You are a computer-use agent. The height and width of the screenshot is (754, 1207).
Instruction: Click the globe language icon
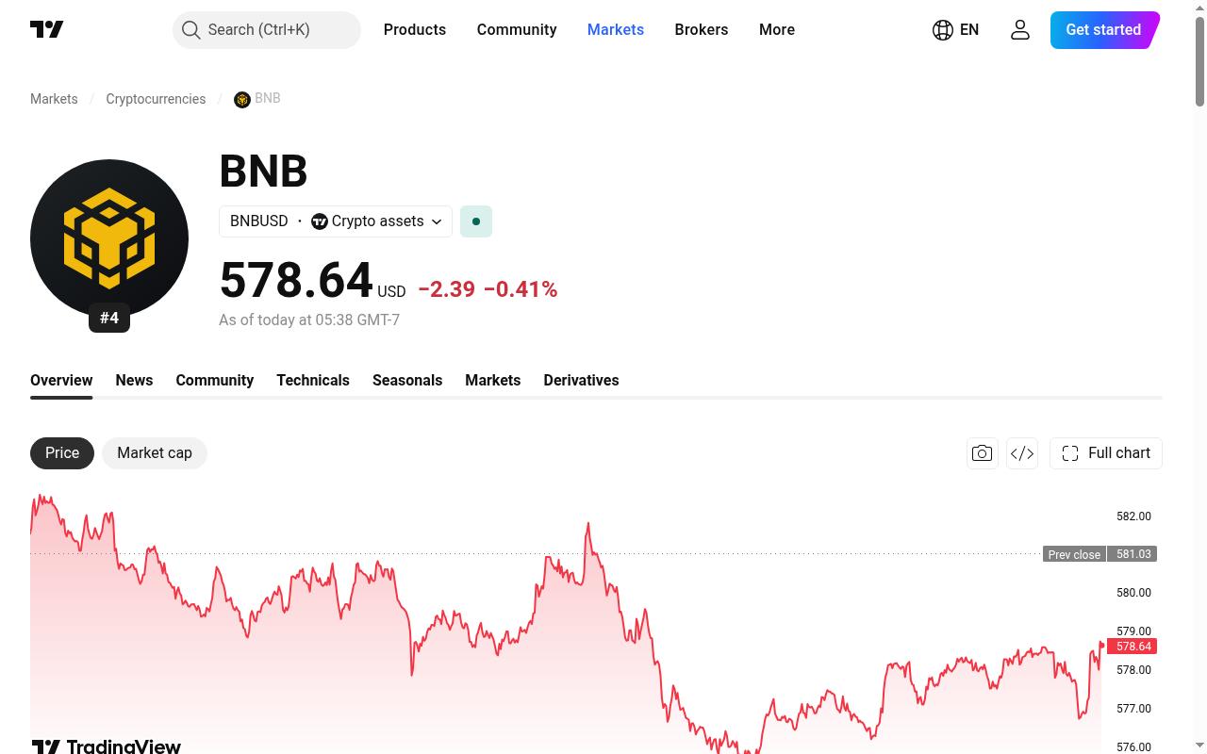942,29
